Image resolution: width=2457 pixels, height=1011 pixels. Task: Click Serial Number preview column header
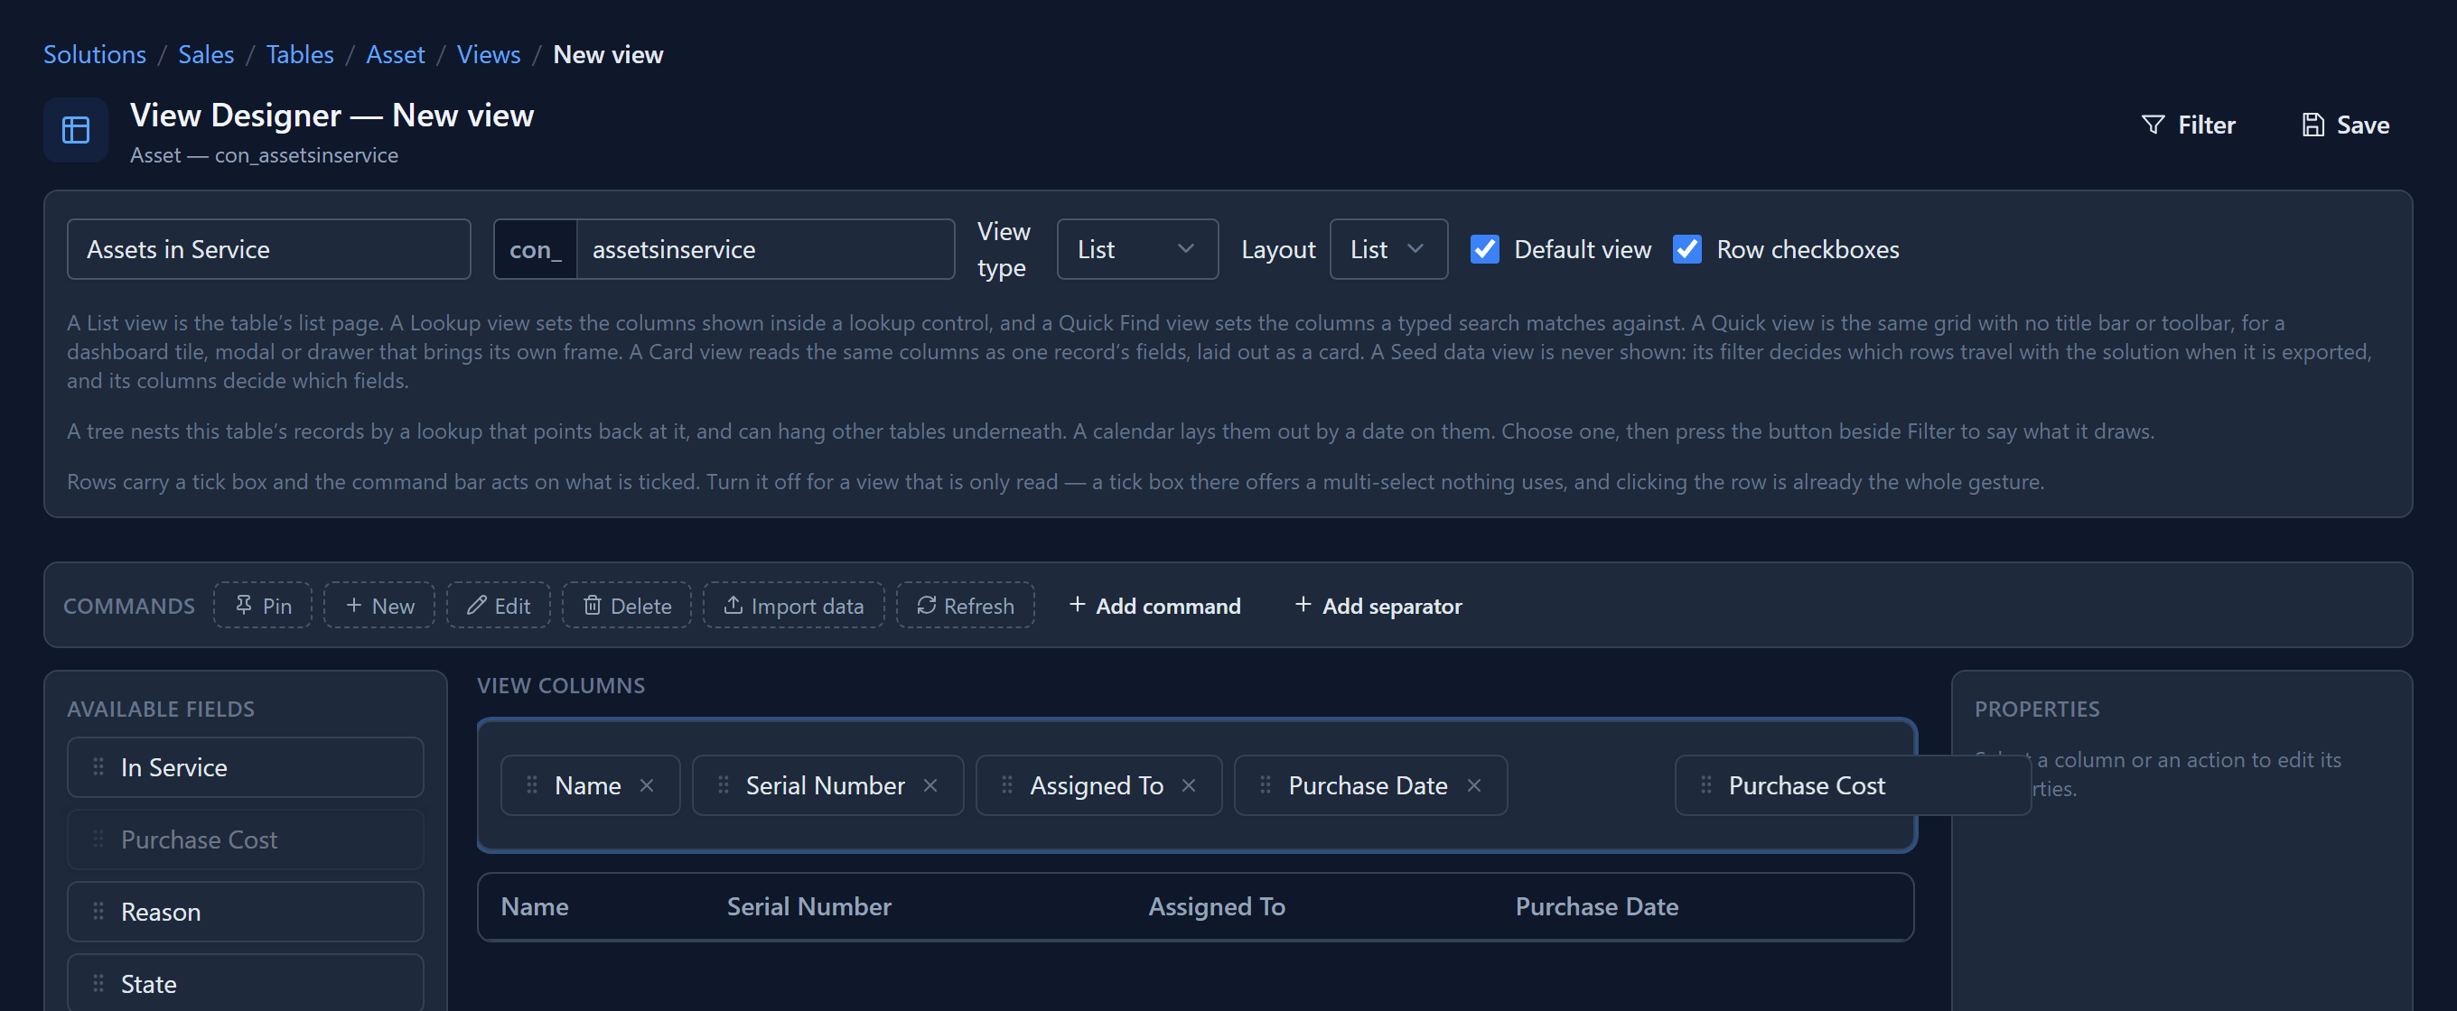[808, 906]
